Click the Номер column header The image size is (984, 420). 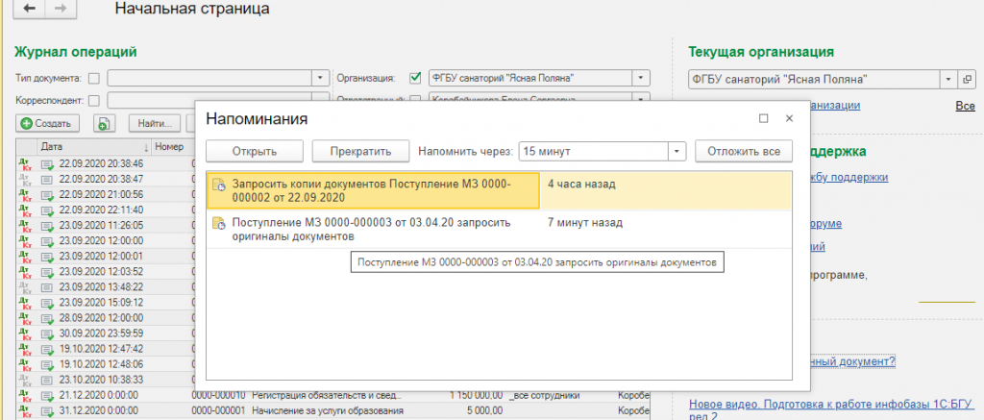click(x=169, y=147)
